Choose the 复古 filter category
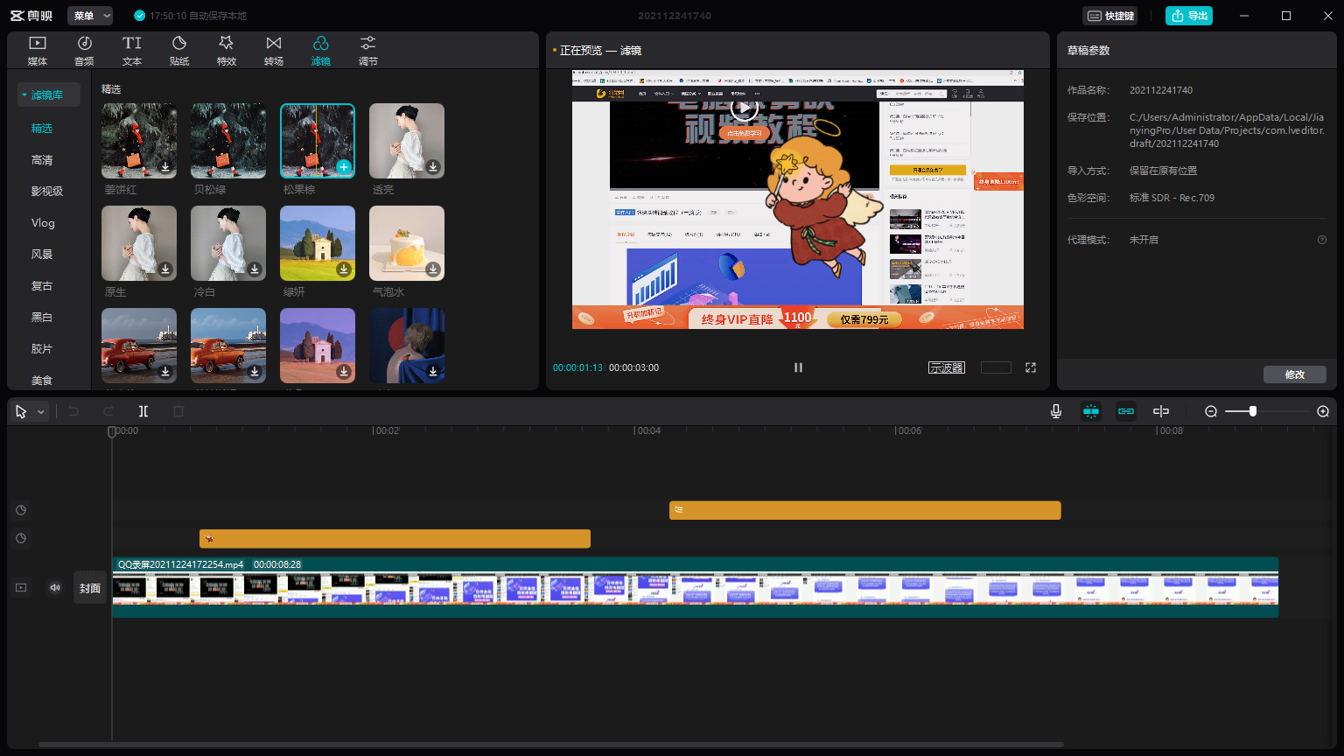Viewport: 1344px width, 756px height. coord(42,285)
